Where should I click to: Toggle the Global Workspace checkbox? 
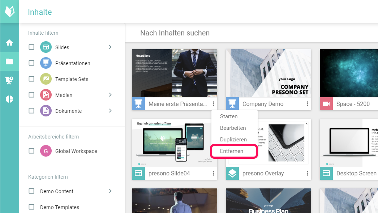coord(31,151)
